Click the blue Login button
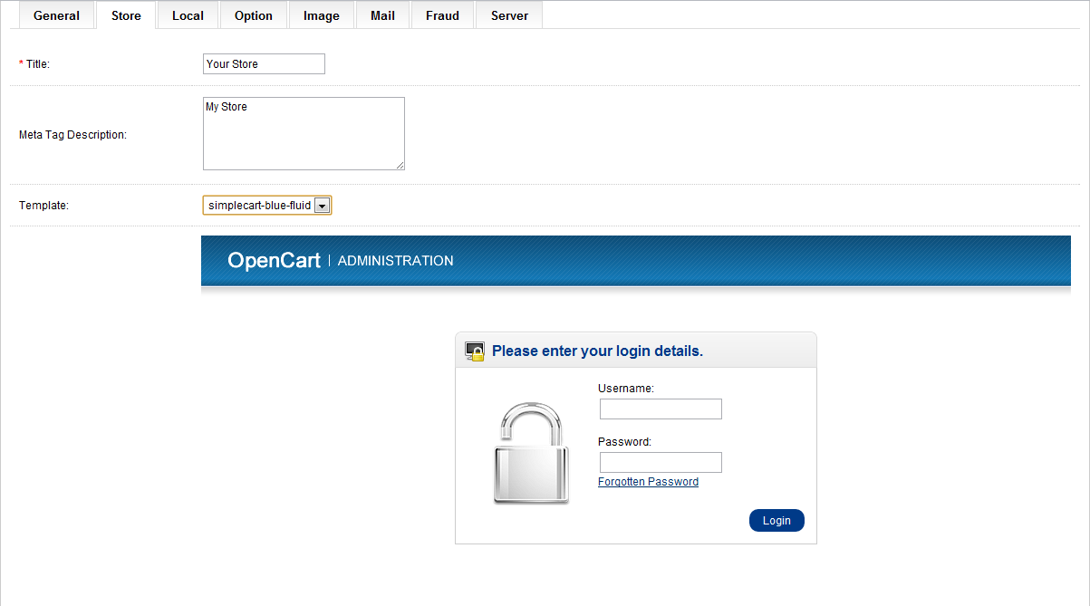Image resolution: width=1090 pixels, height=606 pixels. [777, 521]
